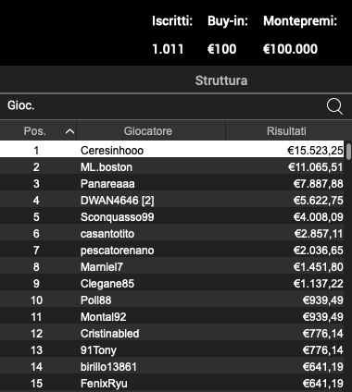Image resolution: width=352 pixels, height=392 pixels.
Task: Select the ML.boston row
Action: pyautogui.click(x=171, y=167)
